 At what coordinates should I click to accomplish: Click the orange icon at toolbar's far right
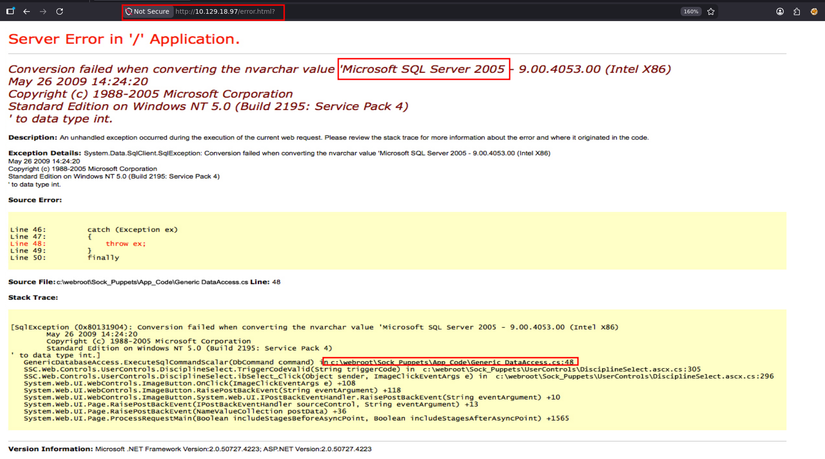coord(814,11)
